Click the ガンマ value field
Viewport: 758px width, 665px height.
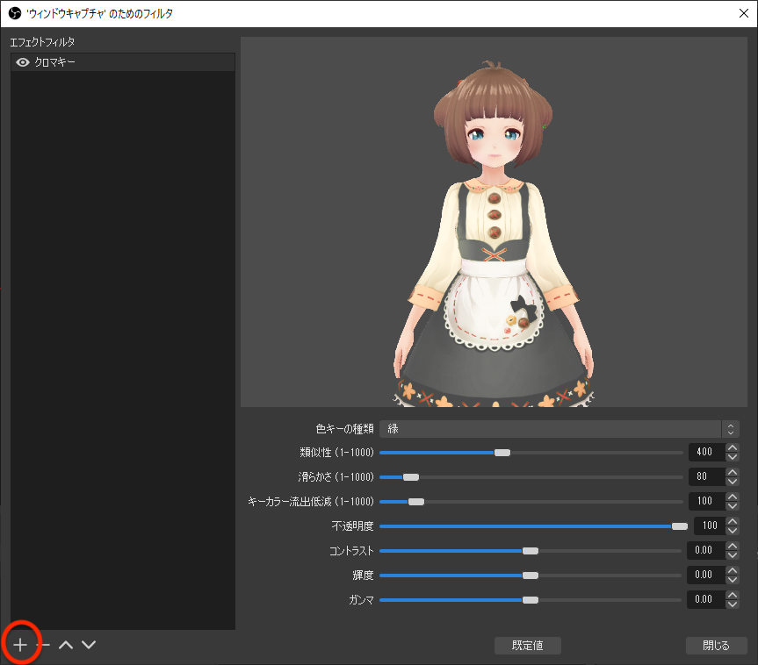coord(706,599)
